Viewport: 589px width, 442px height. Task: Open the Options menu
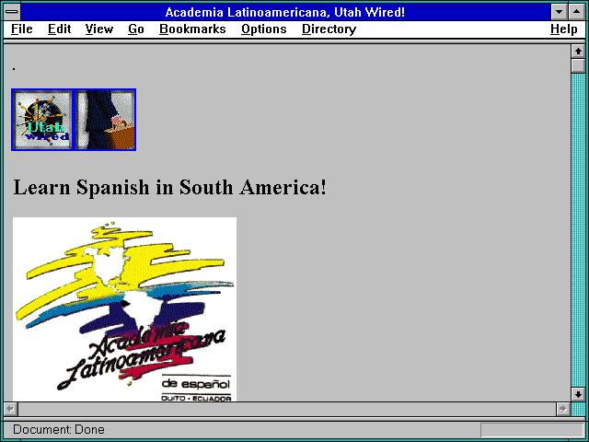pos(264,29)
